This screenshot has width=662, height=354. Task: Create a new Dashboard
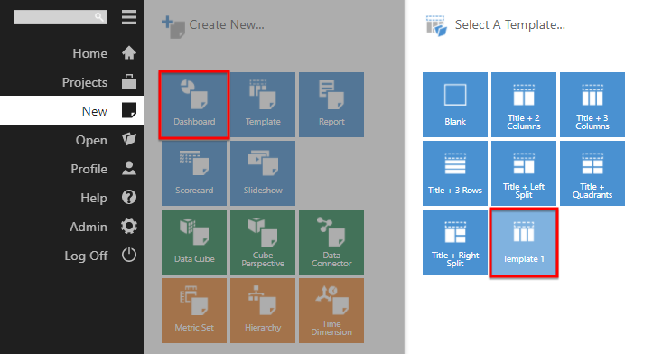(x=194, y=105)
